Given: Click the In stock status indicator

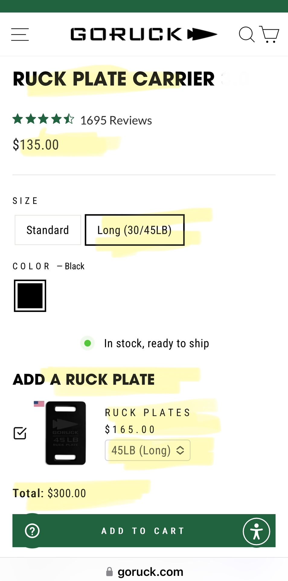Looking at the screenshot, I should coord(88,343).
